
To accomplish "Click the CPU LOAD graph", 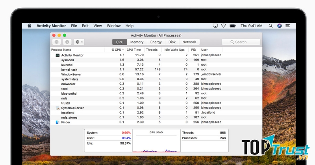I will pyautogui.click(x=156, y=141).
